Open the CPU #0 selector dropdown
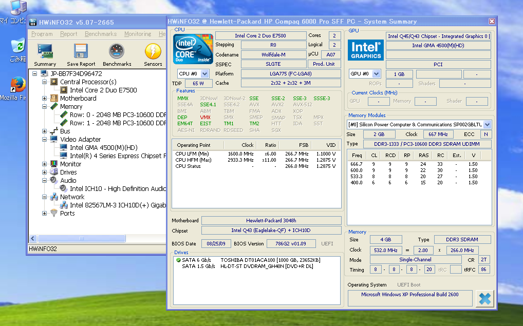The image size is (523, 326). [205, 74]
